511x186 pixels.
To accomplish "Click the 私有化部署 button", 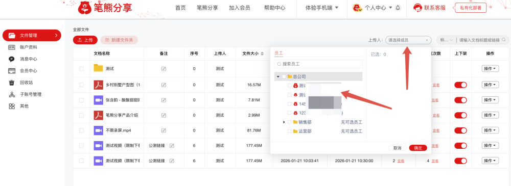I will [x=470, y=8].
